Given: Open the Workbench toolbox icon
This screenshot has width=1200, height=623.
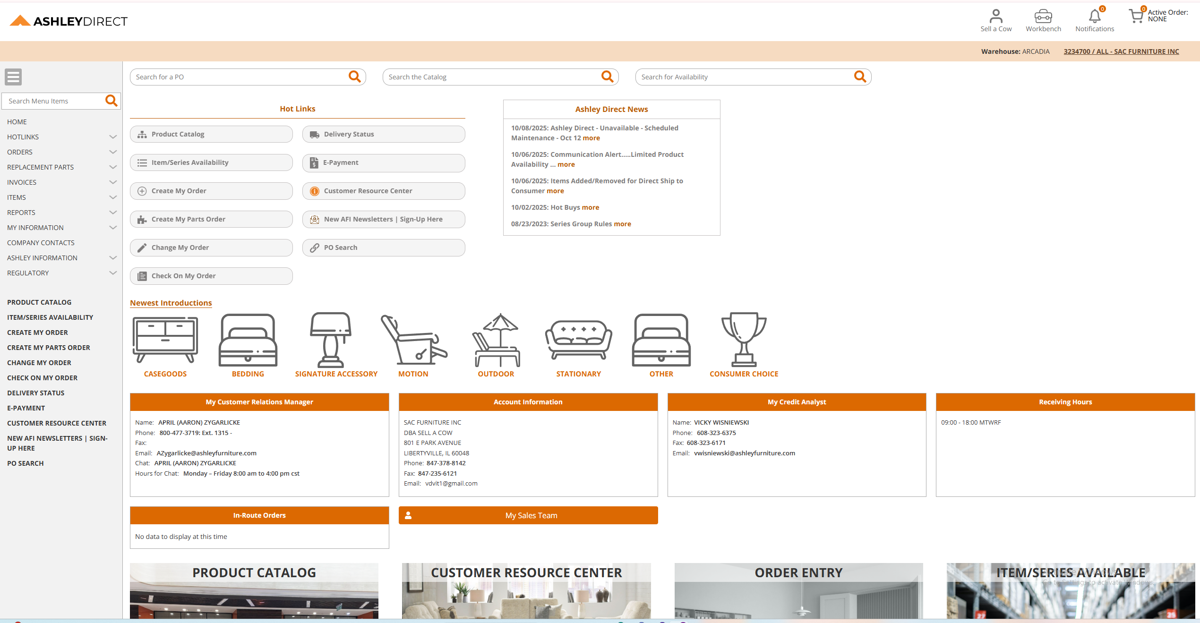Looking at the screenshot, I should [x=1043, y=17].
